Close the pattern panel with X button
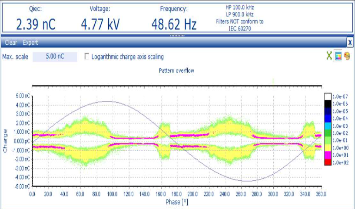The image size is (355, 209). [350, 42]
